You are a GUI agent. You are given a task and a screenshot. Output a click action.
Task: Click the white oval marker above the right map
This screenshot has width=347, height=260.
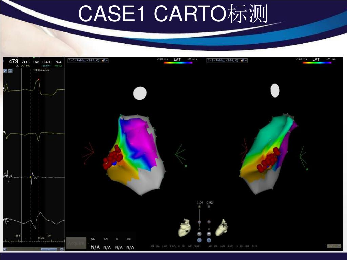(x=275, y=90)
